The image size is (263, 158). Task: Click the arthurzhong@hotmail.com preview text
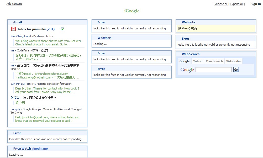coord(47,76)
